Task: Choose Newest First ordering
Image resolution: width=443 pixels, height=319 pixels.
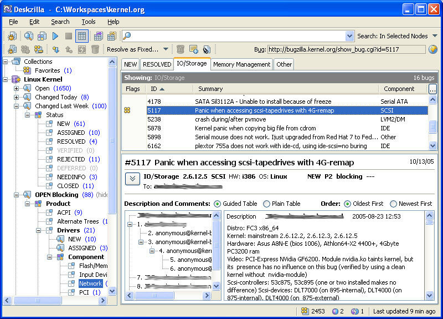Action: pos(393,204)
